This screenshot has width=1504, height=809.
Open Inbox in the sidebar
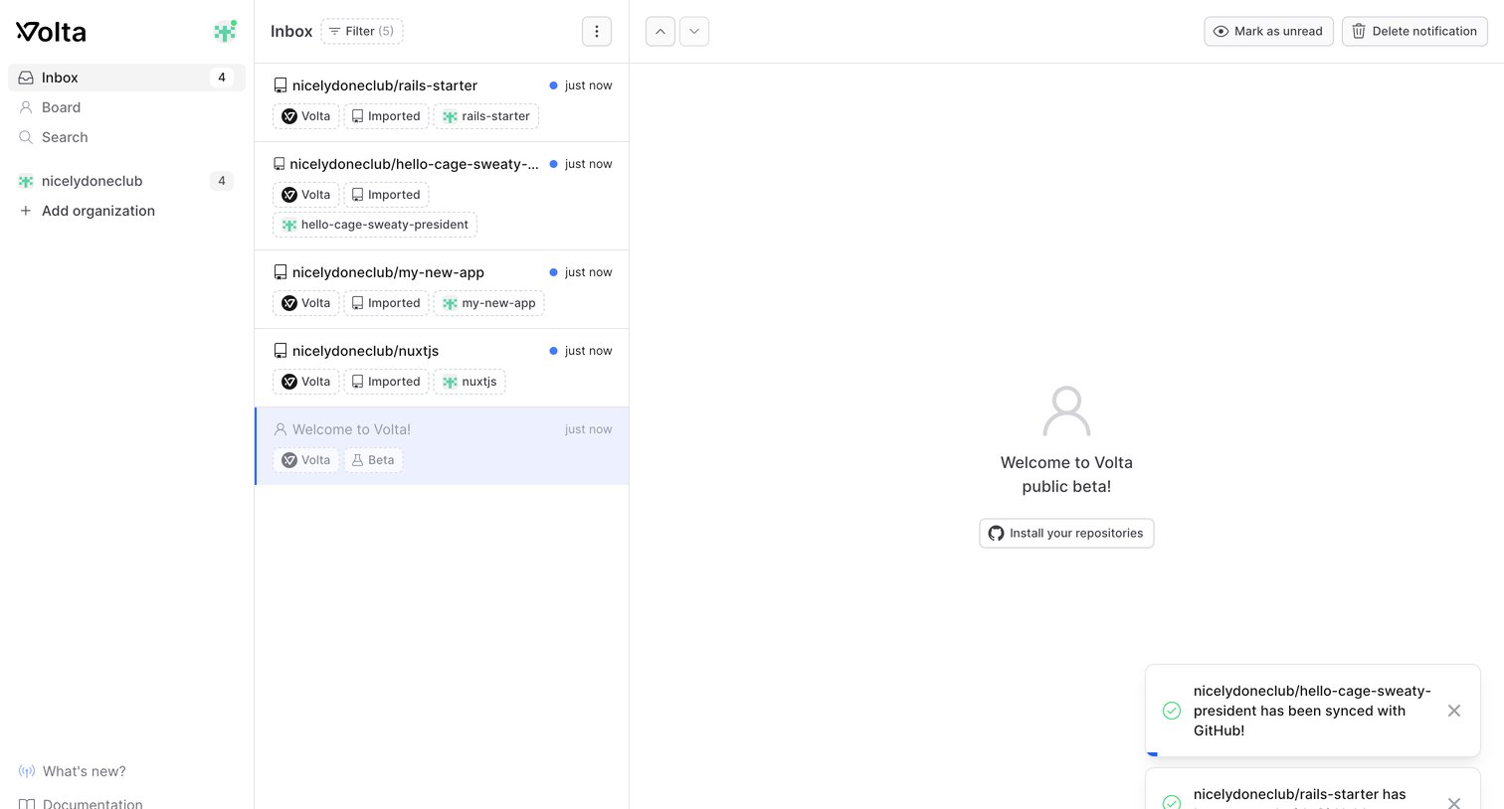[126, 78]
